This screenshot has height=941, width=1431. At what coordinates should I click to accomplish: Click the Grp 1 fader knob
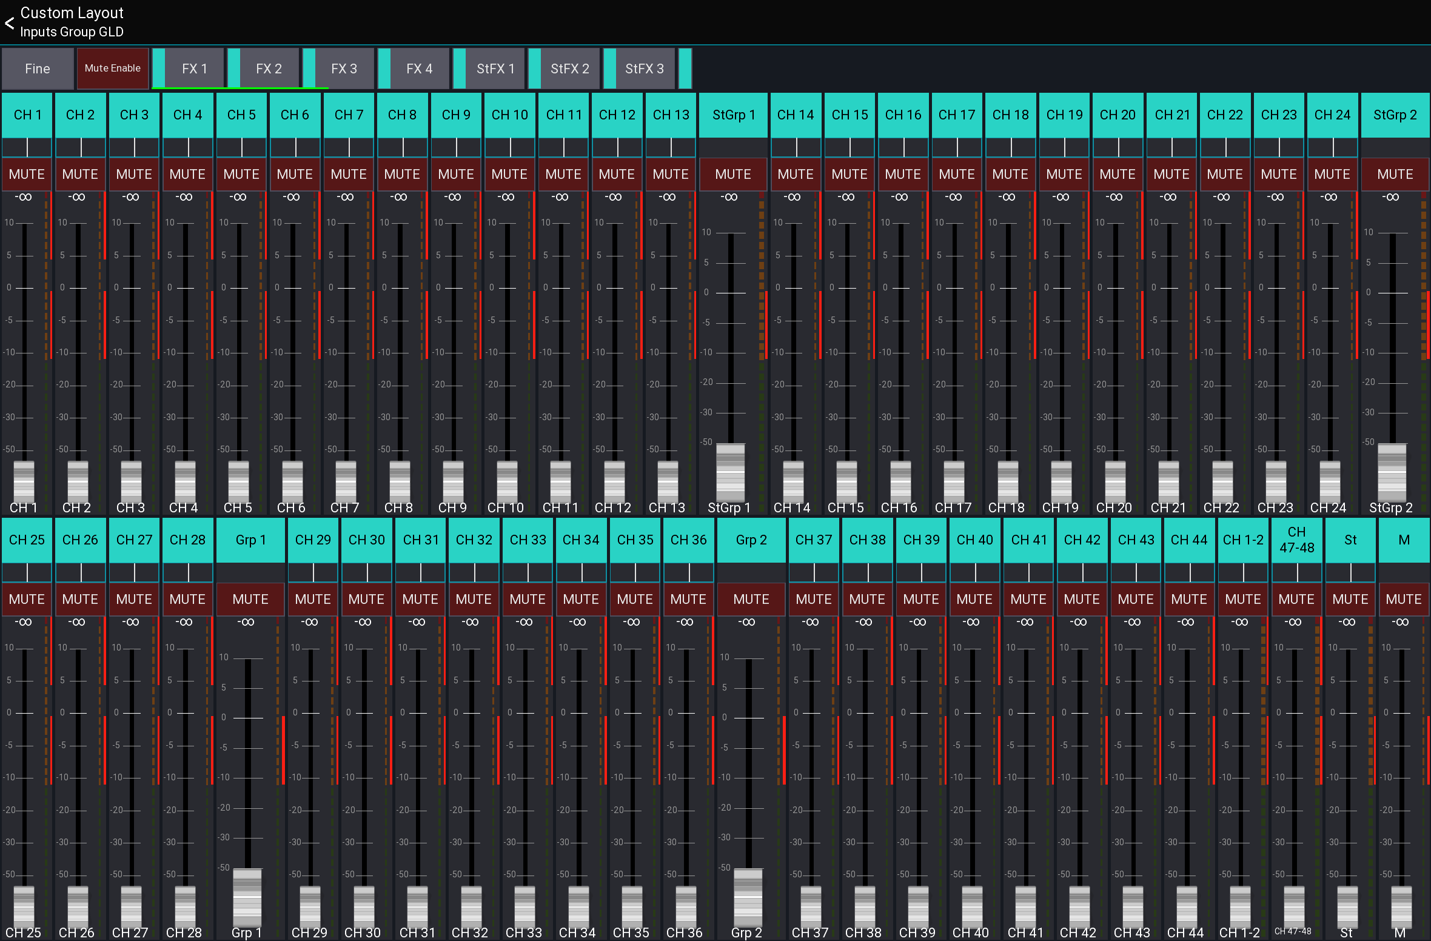click(247, 897)
